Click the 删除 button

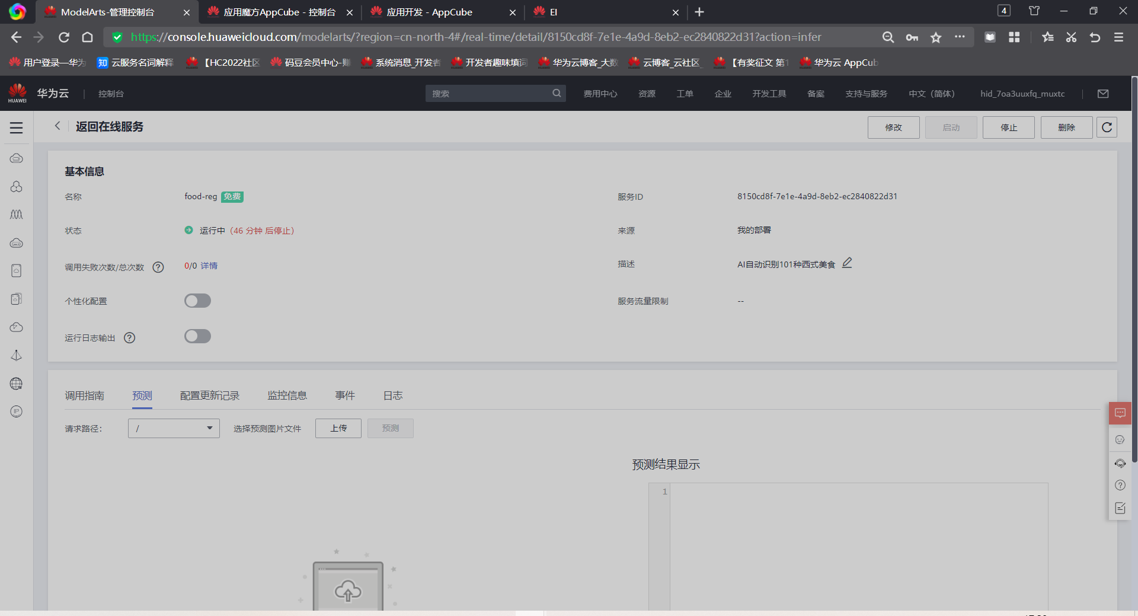(x=1066, y=127)
